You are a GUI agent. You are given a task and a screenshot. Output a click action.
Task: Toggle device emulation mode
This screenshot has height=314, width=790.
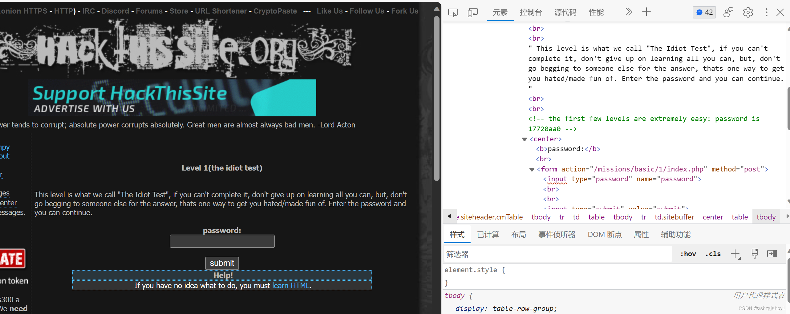point(472,12)
